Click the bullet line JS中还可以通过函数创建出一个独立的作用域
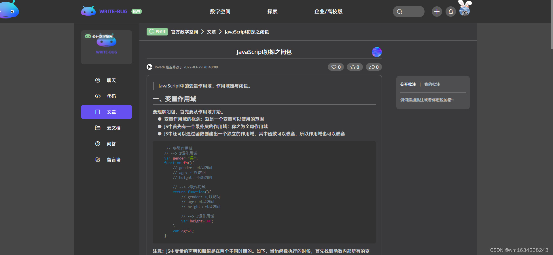Screen dimensions: 553x255 pyautogui.click(x=255, y=134)
